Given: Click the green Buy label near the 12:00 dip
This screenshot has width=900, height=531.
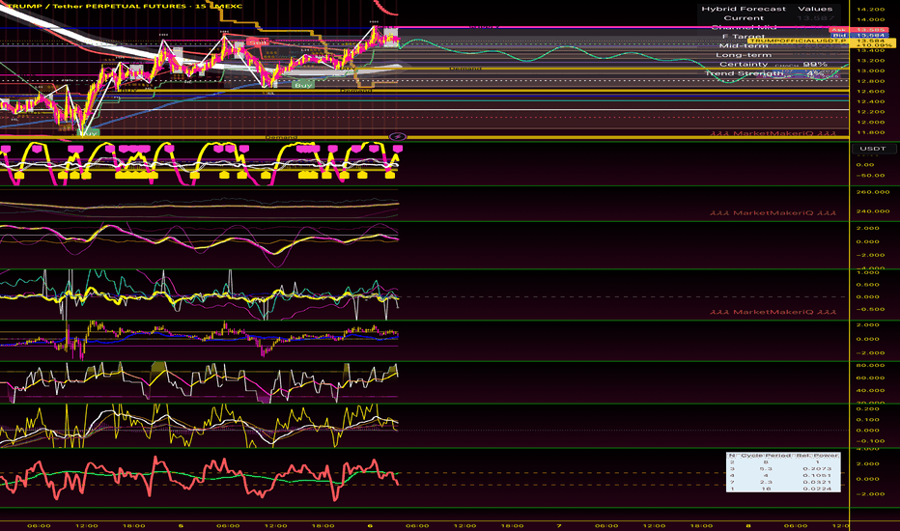Looking at the screenshot, I should click(x=303, y=85).
